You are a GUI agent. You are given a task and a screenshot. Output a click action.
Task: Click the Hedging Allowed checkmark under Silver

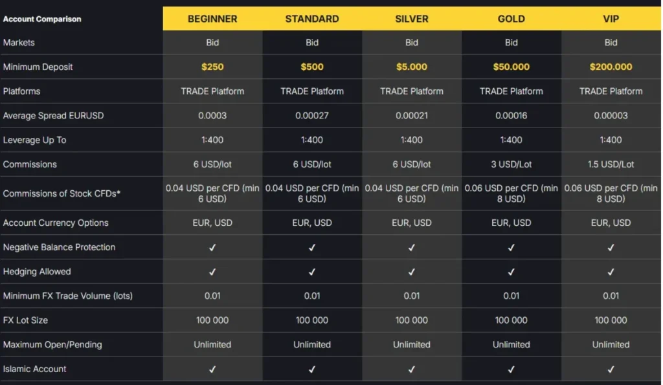pyautogui.click(x=412, y=272)
